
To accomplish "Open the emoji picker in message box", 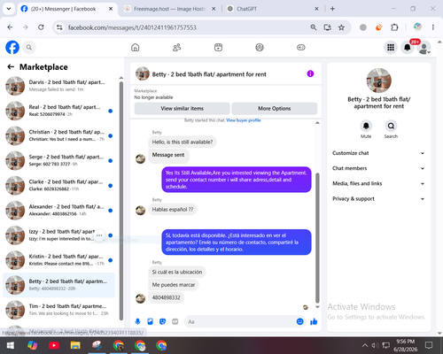I will coord(299,321).
